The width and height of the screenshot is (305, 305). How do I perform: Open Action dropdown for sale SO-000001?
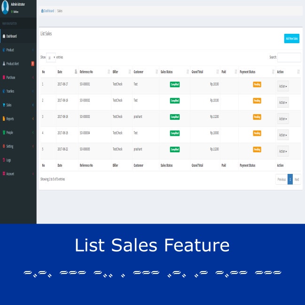pyautogui.click(x=283, y=86)
